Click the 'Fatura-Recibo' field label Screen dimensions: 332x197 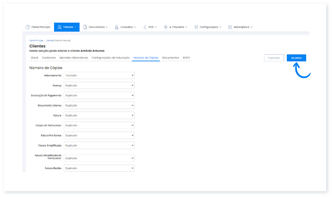click(53, 168)
